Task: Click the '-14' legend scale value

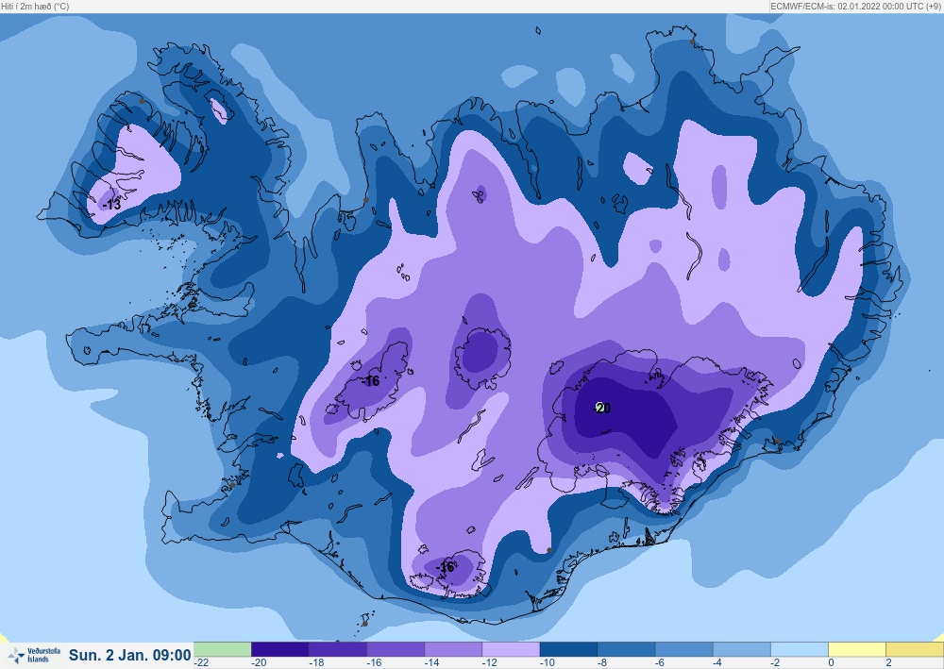Action: point(431,663)
